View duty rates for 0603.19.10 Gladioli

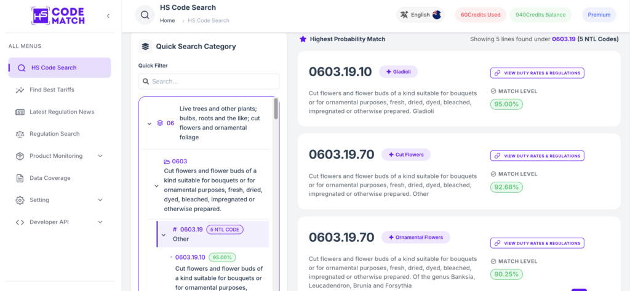point(537,73)
